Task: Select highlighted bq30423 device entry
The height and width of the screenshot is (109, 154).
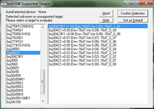Action: point(23,53)
